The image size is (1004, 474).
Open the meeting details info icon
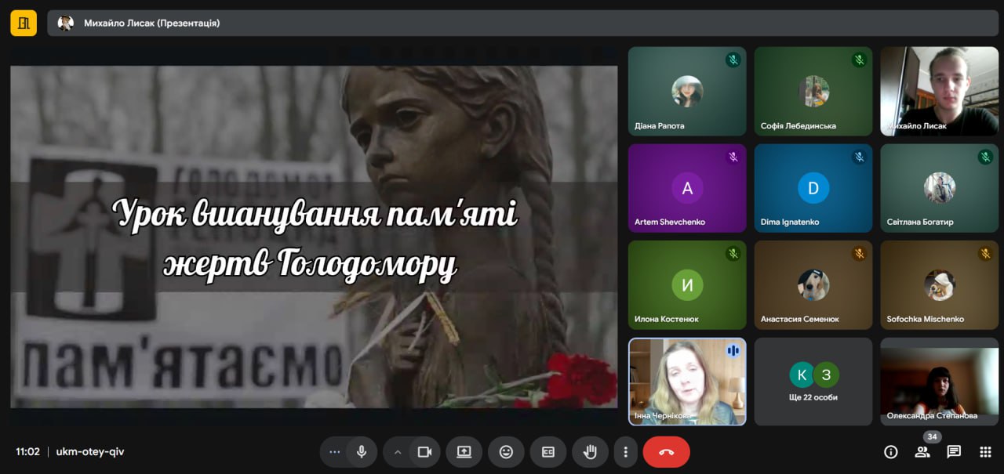point(890,452)
